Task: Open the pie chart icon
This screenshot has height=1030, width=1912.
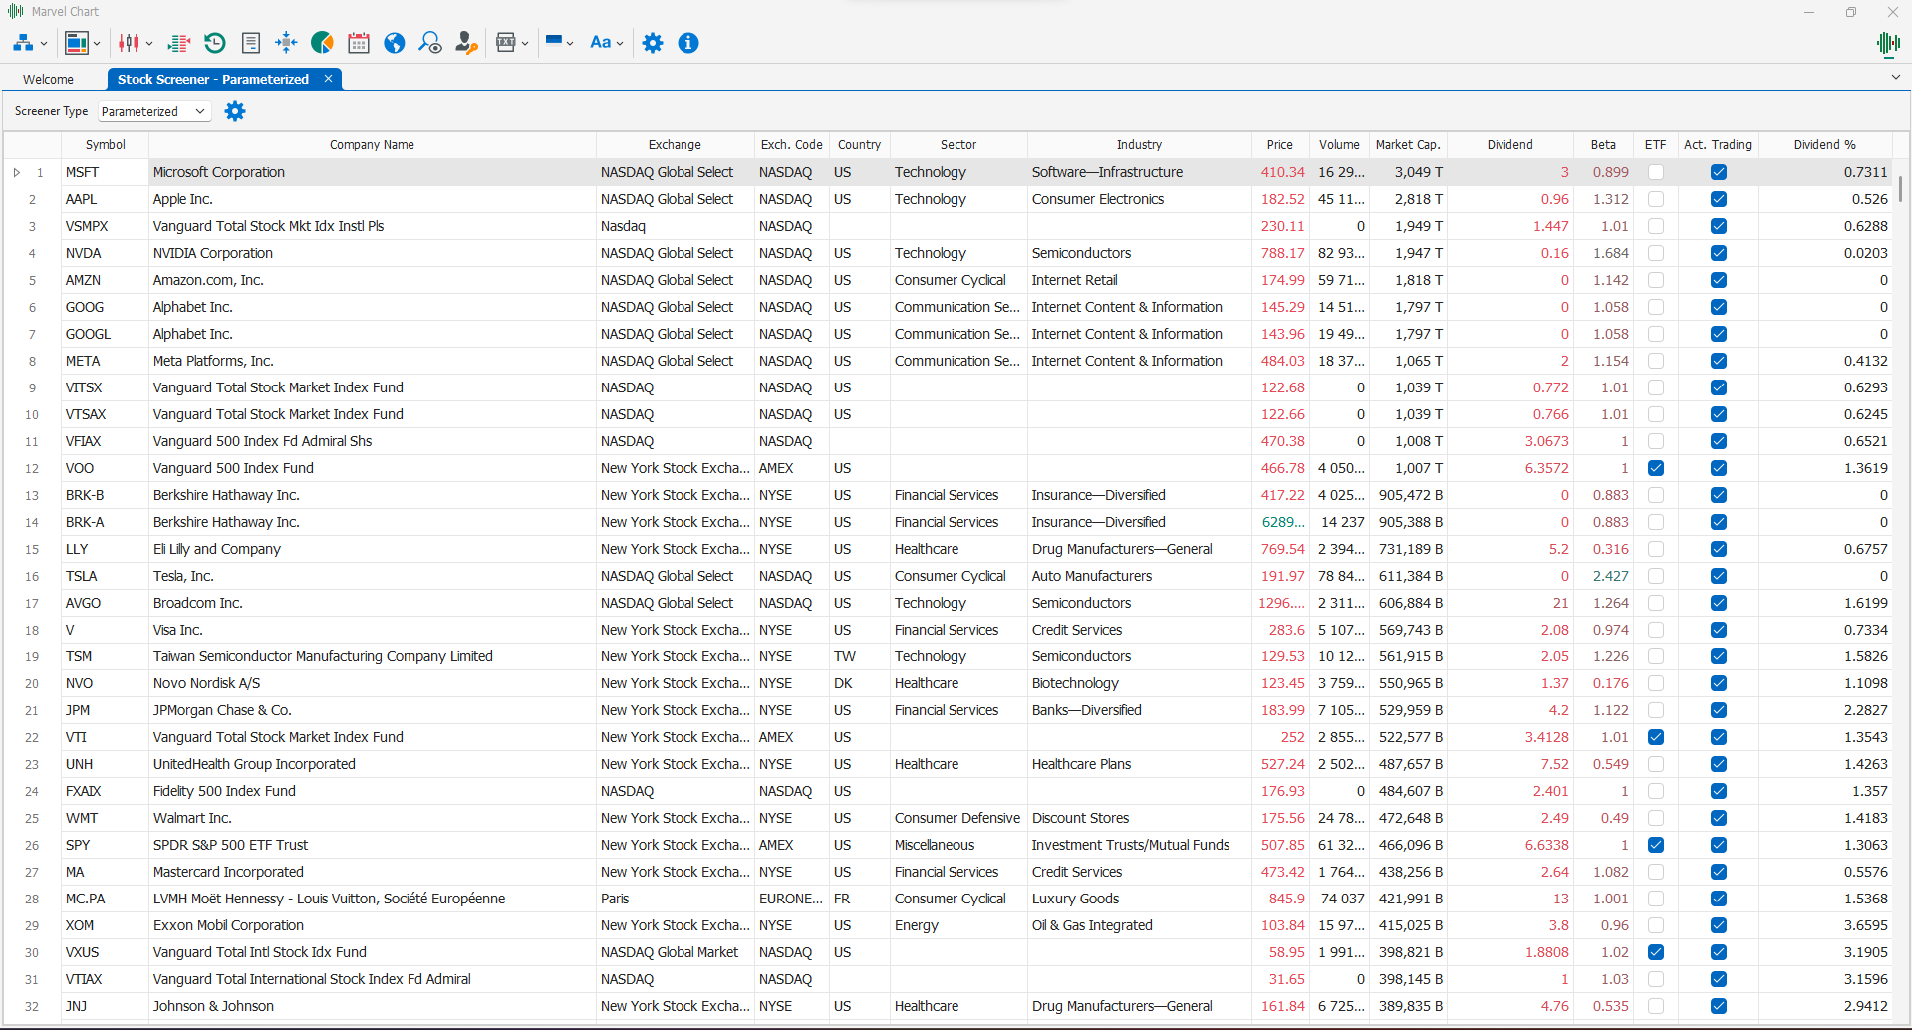Action: (x=322, y=43)
